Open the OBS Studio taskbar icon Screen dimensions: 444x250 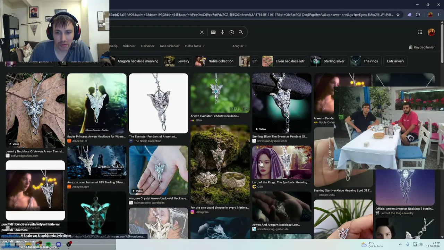69,244
